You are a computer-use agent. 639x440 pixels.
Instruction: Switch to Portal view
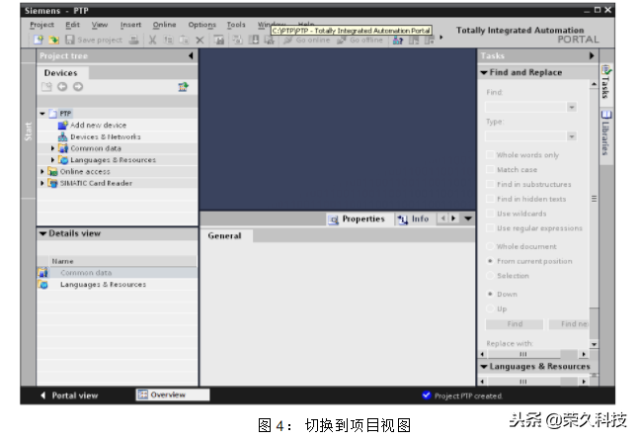(70, 396)
